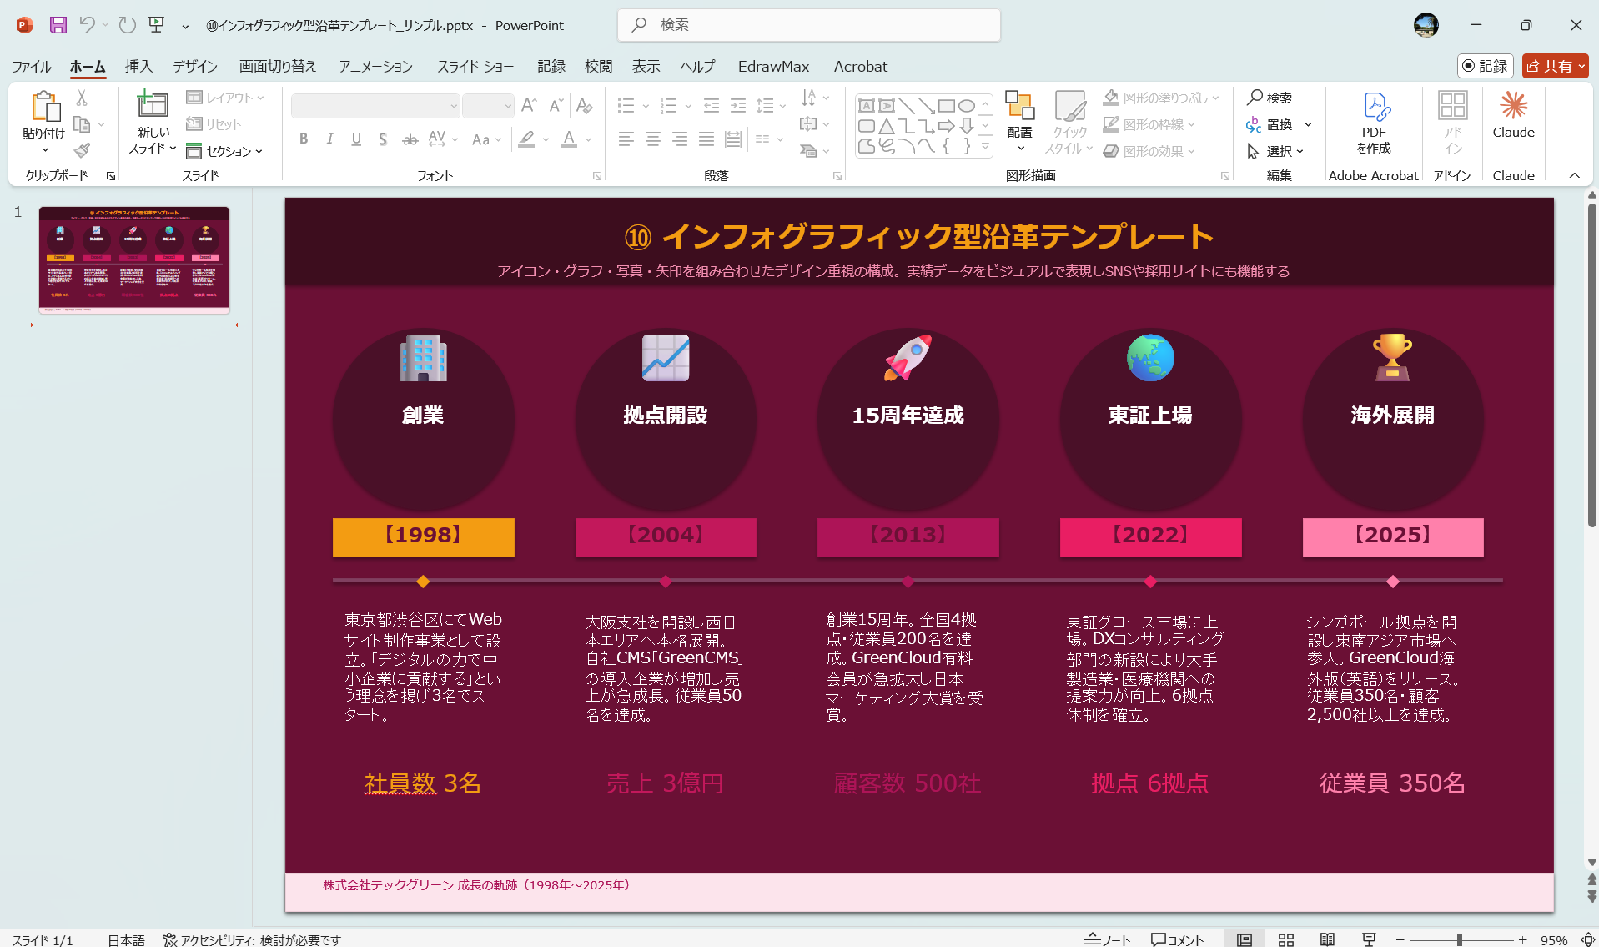1599x947 pixels.
Task: Click Find (検索) in editing group
Action: (x=1270, y=98)
